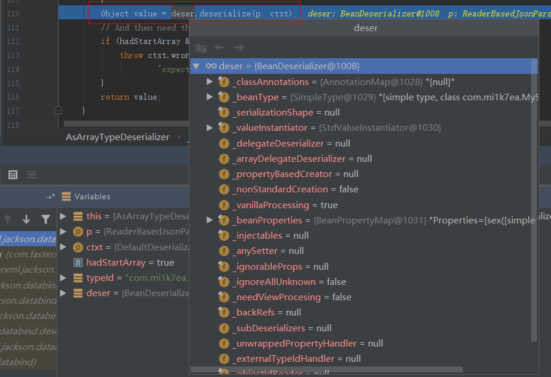Click the next frame down arrow
The width and height of the screenshot is (551, 377).
[26, 219]
